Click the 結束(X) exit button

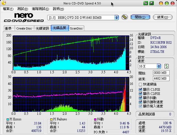pos(163,17)
